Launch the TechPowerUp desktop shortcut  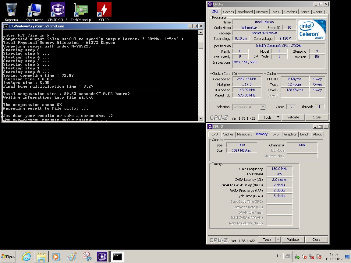click(81, 12)
